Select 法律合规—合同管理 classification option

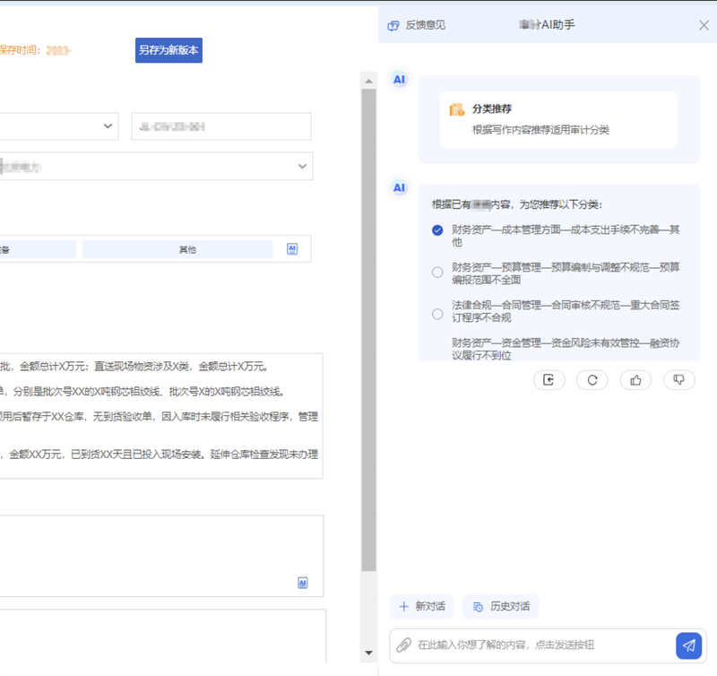(x=437, y=314)
